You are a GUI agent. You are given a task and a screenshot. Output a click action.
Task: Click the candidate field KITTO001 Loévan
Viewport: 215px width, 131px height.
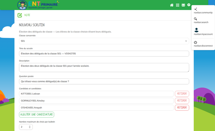pos(96,94)
